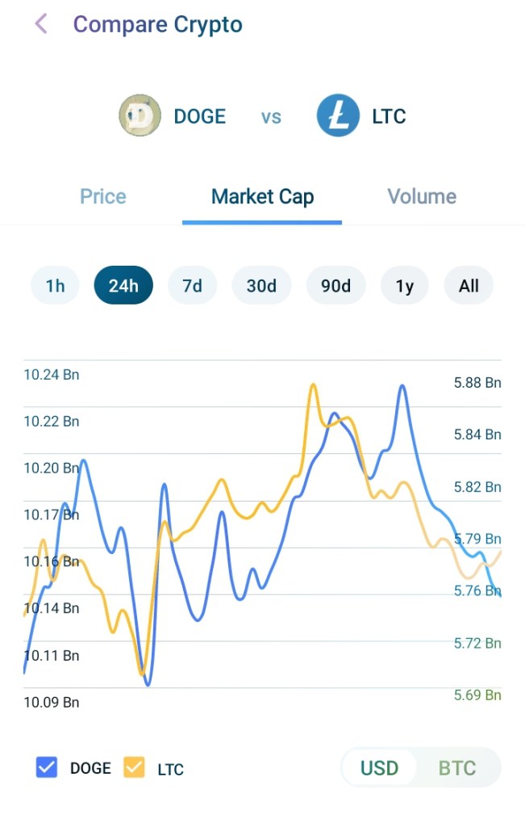This screenshot has width=525, height=827.
Task: Select USD in currency toggle
Action: click(379, 767)
